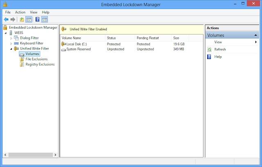This screenshot has height=167, width=262.
Task: Open the Action menu
Action: (x=20, y=12)
